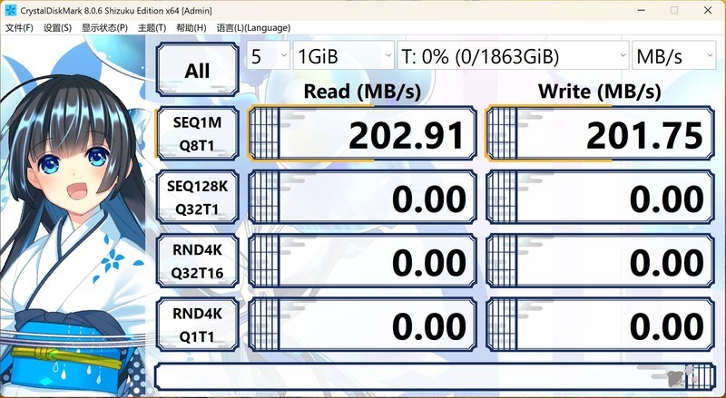The height and width of the screenshot is (398, 726).
Task: Close the CrystalDiskMark window
Action: pos(708,10)
